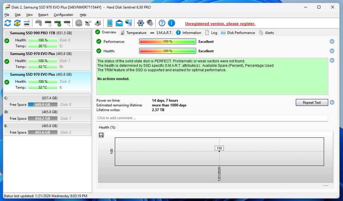Screen dimensions: 343x201
Task: Switch to the Temperature tab
Action: [x=133, y=33]
